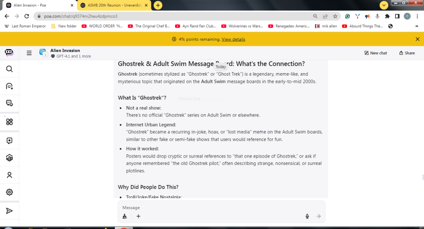Switch to the Alien Invasion - Poe tab
This screenshot has width=424, height=229.
39,6
